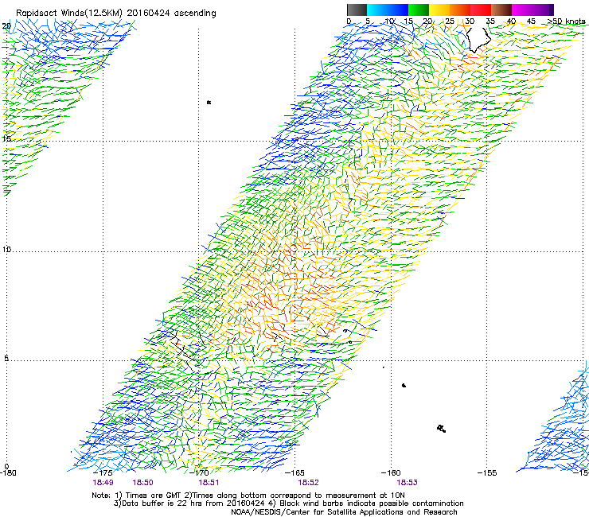Click the small island dot near 4N -159

(x=404, y=385)
